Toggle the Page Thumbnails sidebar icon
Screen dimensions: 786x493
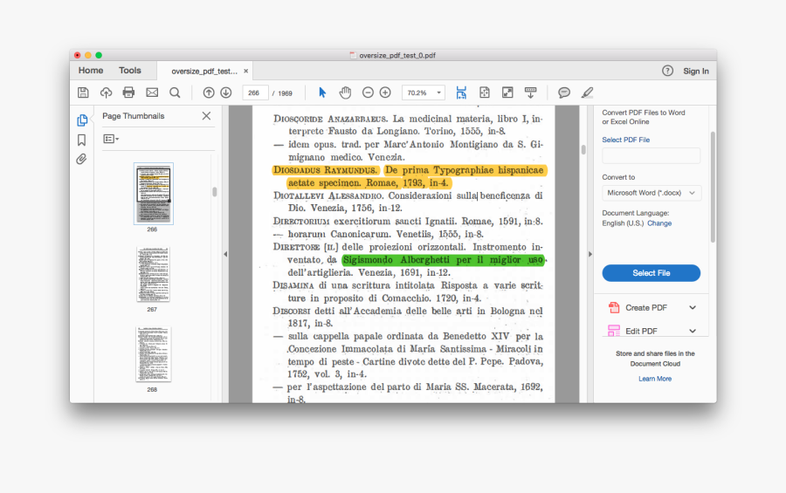82,120
